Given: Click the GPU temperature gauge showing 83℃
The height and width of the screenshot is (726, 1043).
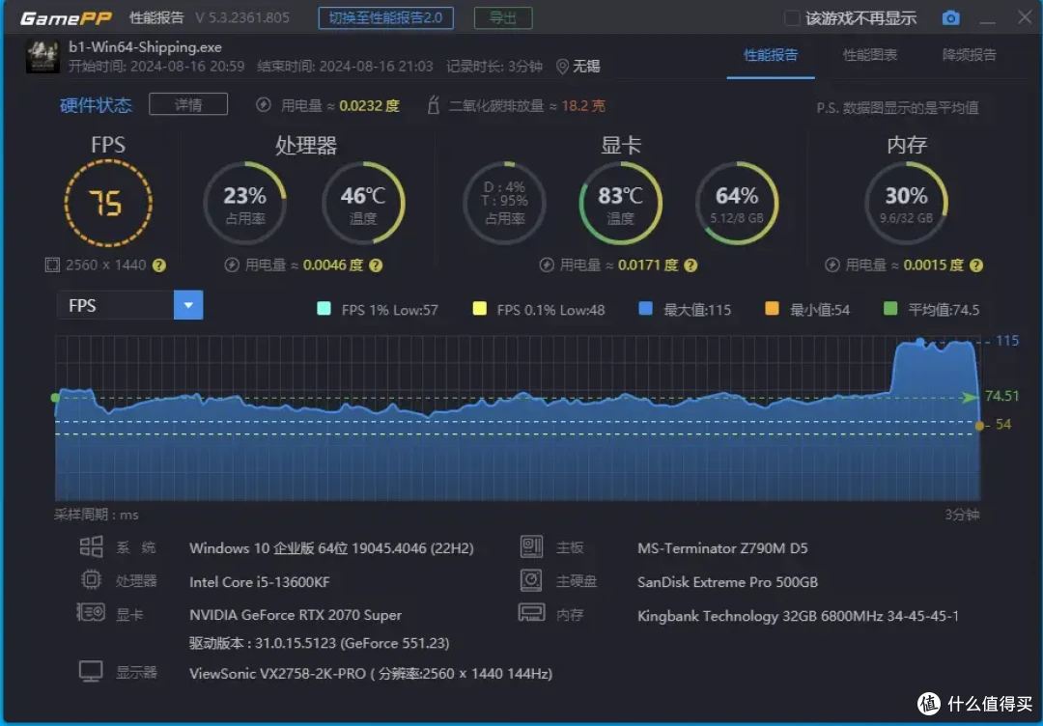Looking at the screenshot, I should click(621, 204).
